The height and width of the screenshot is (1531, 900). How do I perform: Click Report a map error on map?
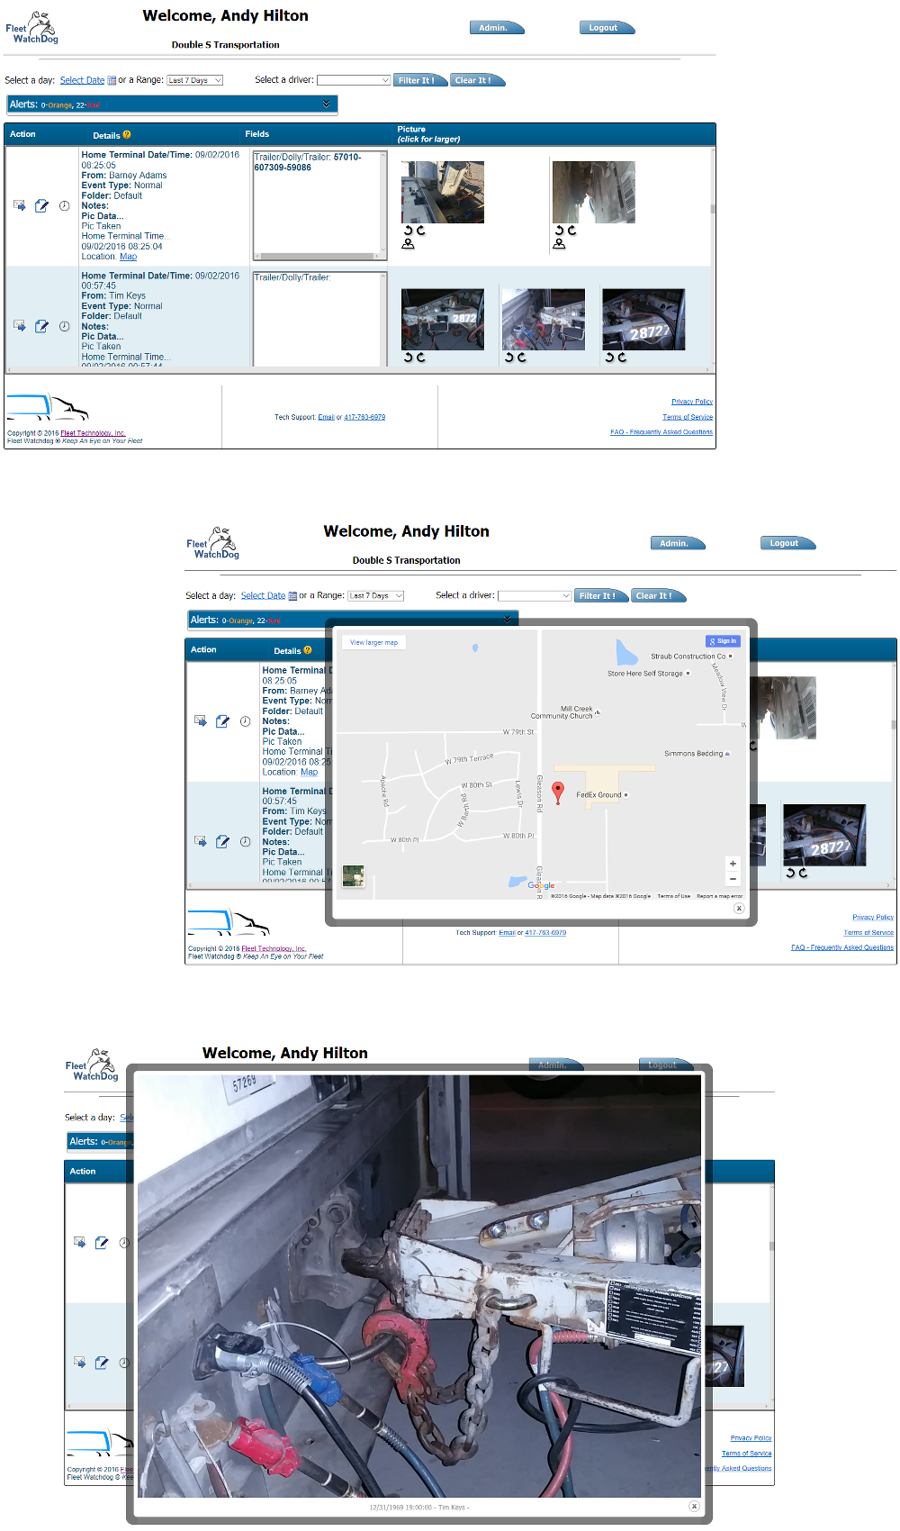click(x=720, y=896)
